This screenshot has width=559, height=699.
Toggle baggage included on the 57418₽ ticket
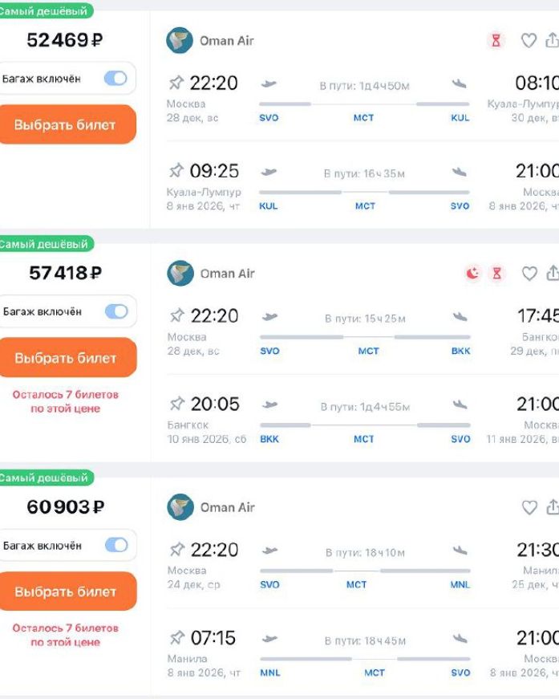coord(117,311)
